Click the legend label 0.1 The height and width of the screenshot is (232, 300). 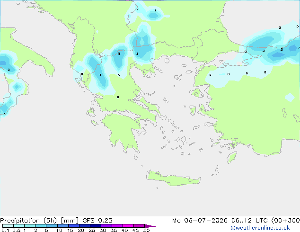5,230
